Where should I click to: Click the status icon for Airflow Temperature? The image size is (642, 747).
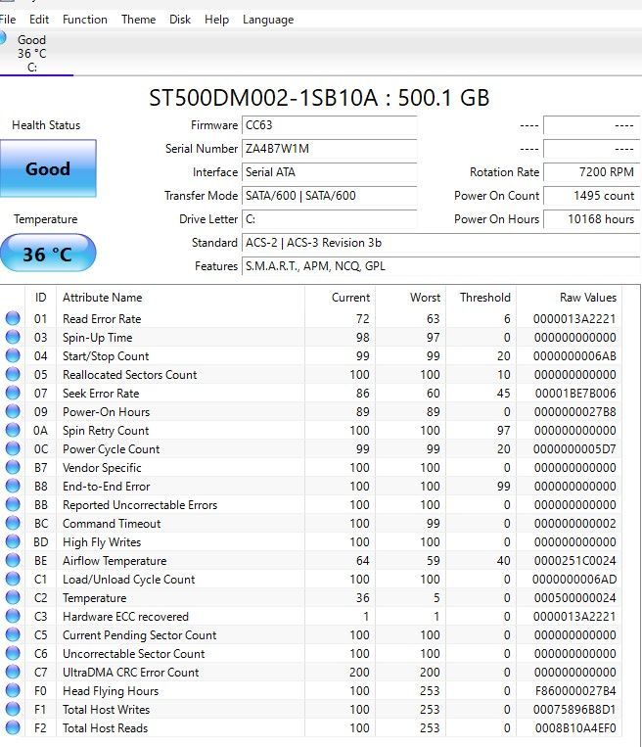coord(13,560)
